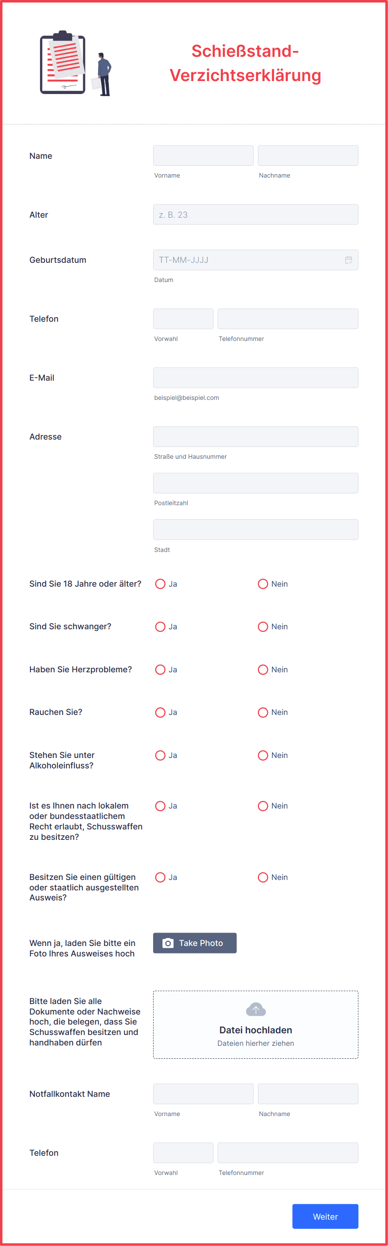Click the cloud upload icon
The image size is (388, 1246).
(x=256, y=1010)
